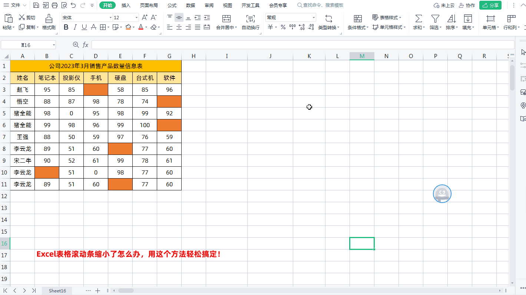Undo the last action

pyautogui.click(x=73, y=5)
